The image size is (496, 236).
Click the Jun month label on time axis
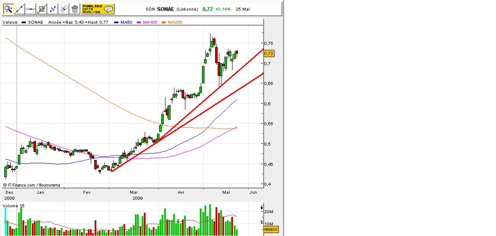(x=253, y=192)
